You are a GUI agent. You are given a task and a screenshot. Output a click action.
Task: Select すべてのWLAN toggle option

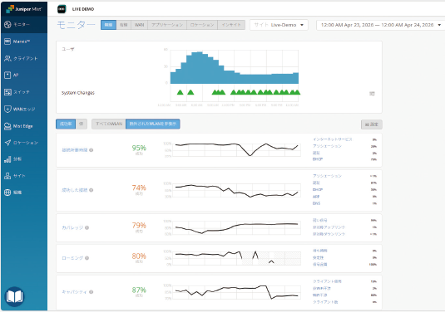pos(109,124)
